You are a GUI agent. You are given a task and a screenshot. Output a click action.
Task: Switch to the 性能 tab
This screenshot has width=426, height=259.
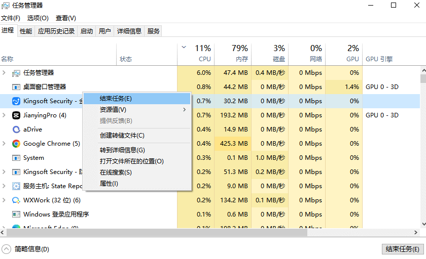[26, 31]
